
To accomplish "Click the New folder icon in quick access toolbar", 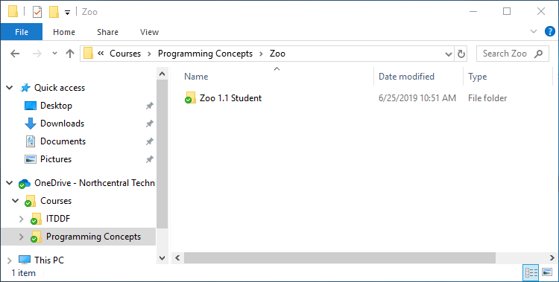I will point(54,12).
